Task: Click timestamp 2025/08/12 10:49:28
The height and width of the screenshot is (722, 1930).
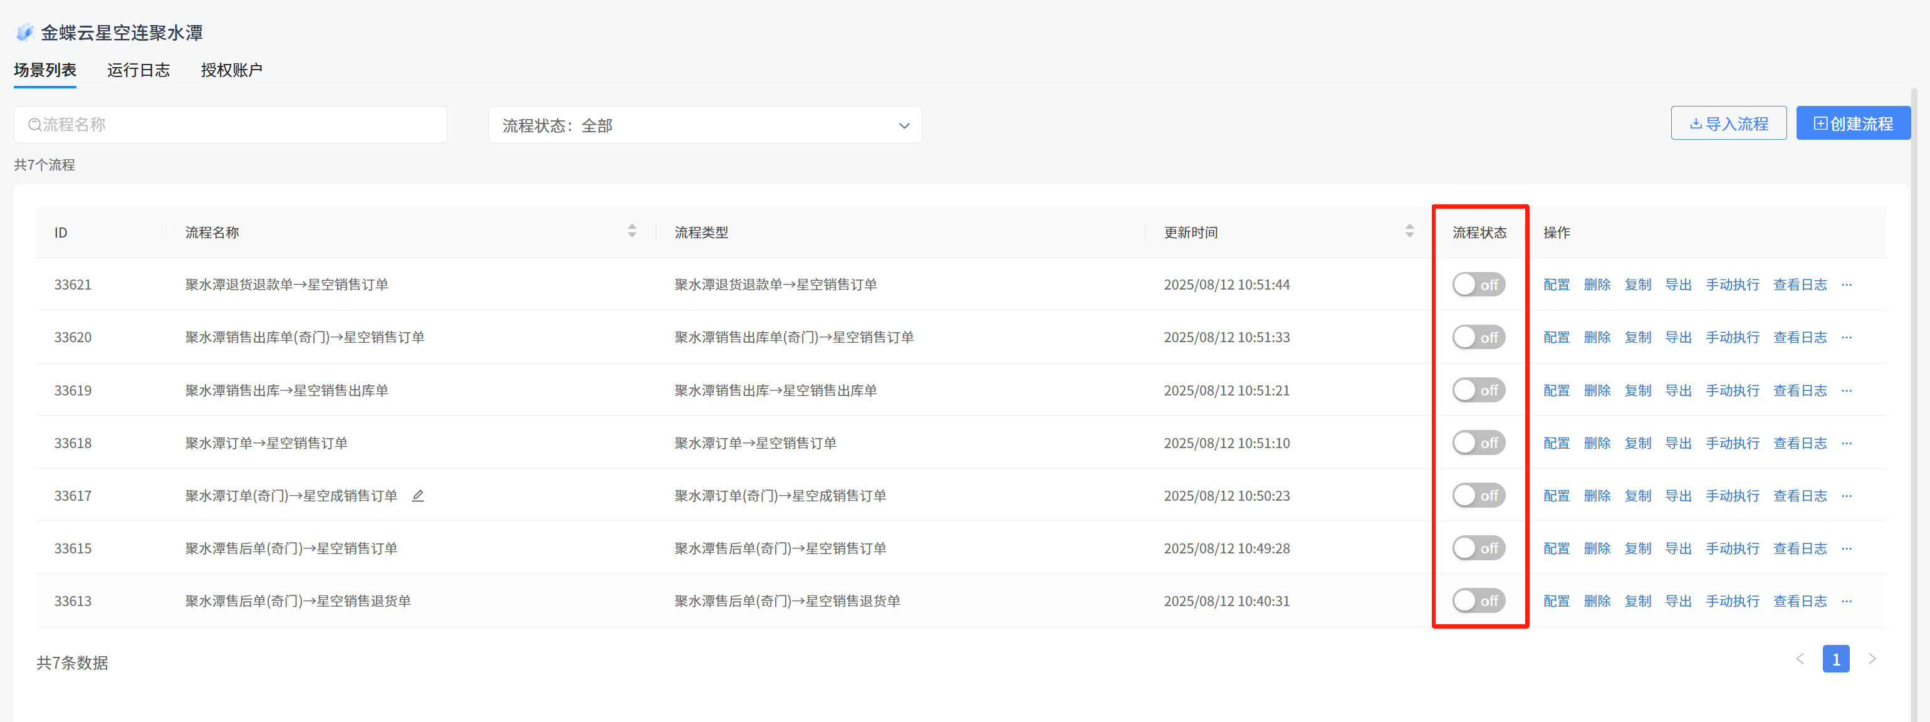Action: pos(1226,549)
